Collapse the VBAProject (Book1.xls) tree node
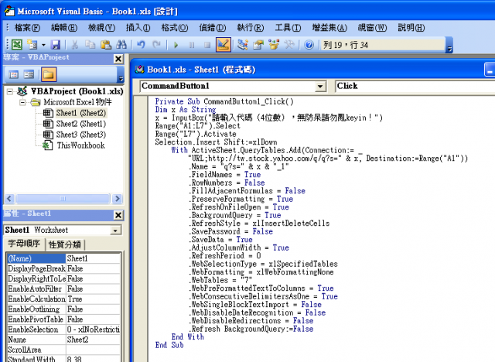Image resolution: width=495 pixels, height=362 pixels. pos(10,92)
